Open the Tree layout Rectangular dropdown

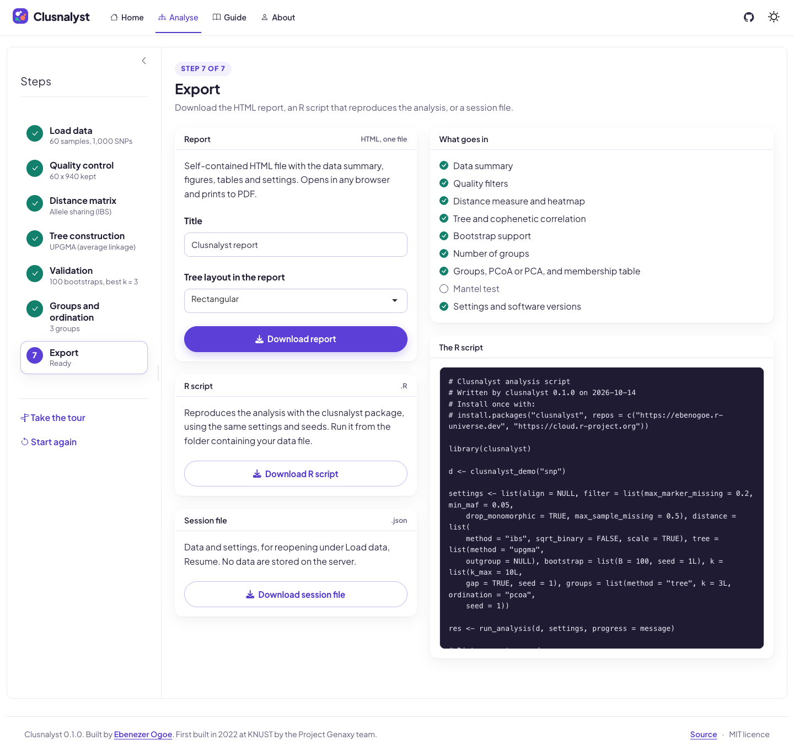pyautogui.click(x=296, y=301)
